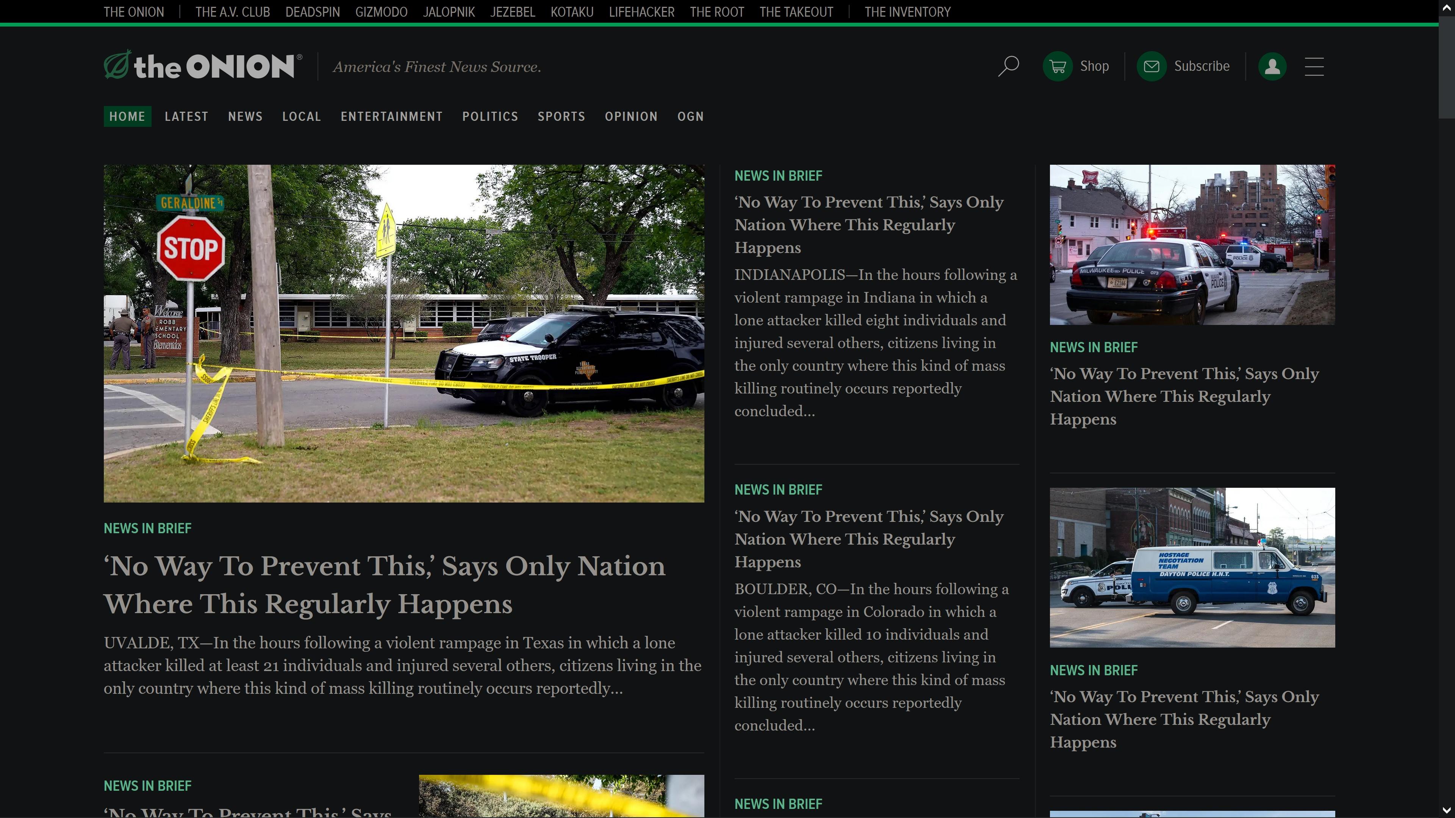Image resolution: width=1455 pixels, height=818 pixels.
Task: Visit JEZEBEL from top bar
Action: [512, 12]
